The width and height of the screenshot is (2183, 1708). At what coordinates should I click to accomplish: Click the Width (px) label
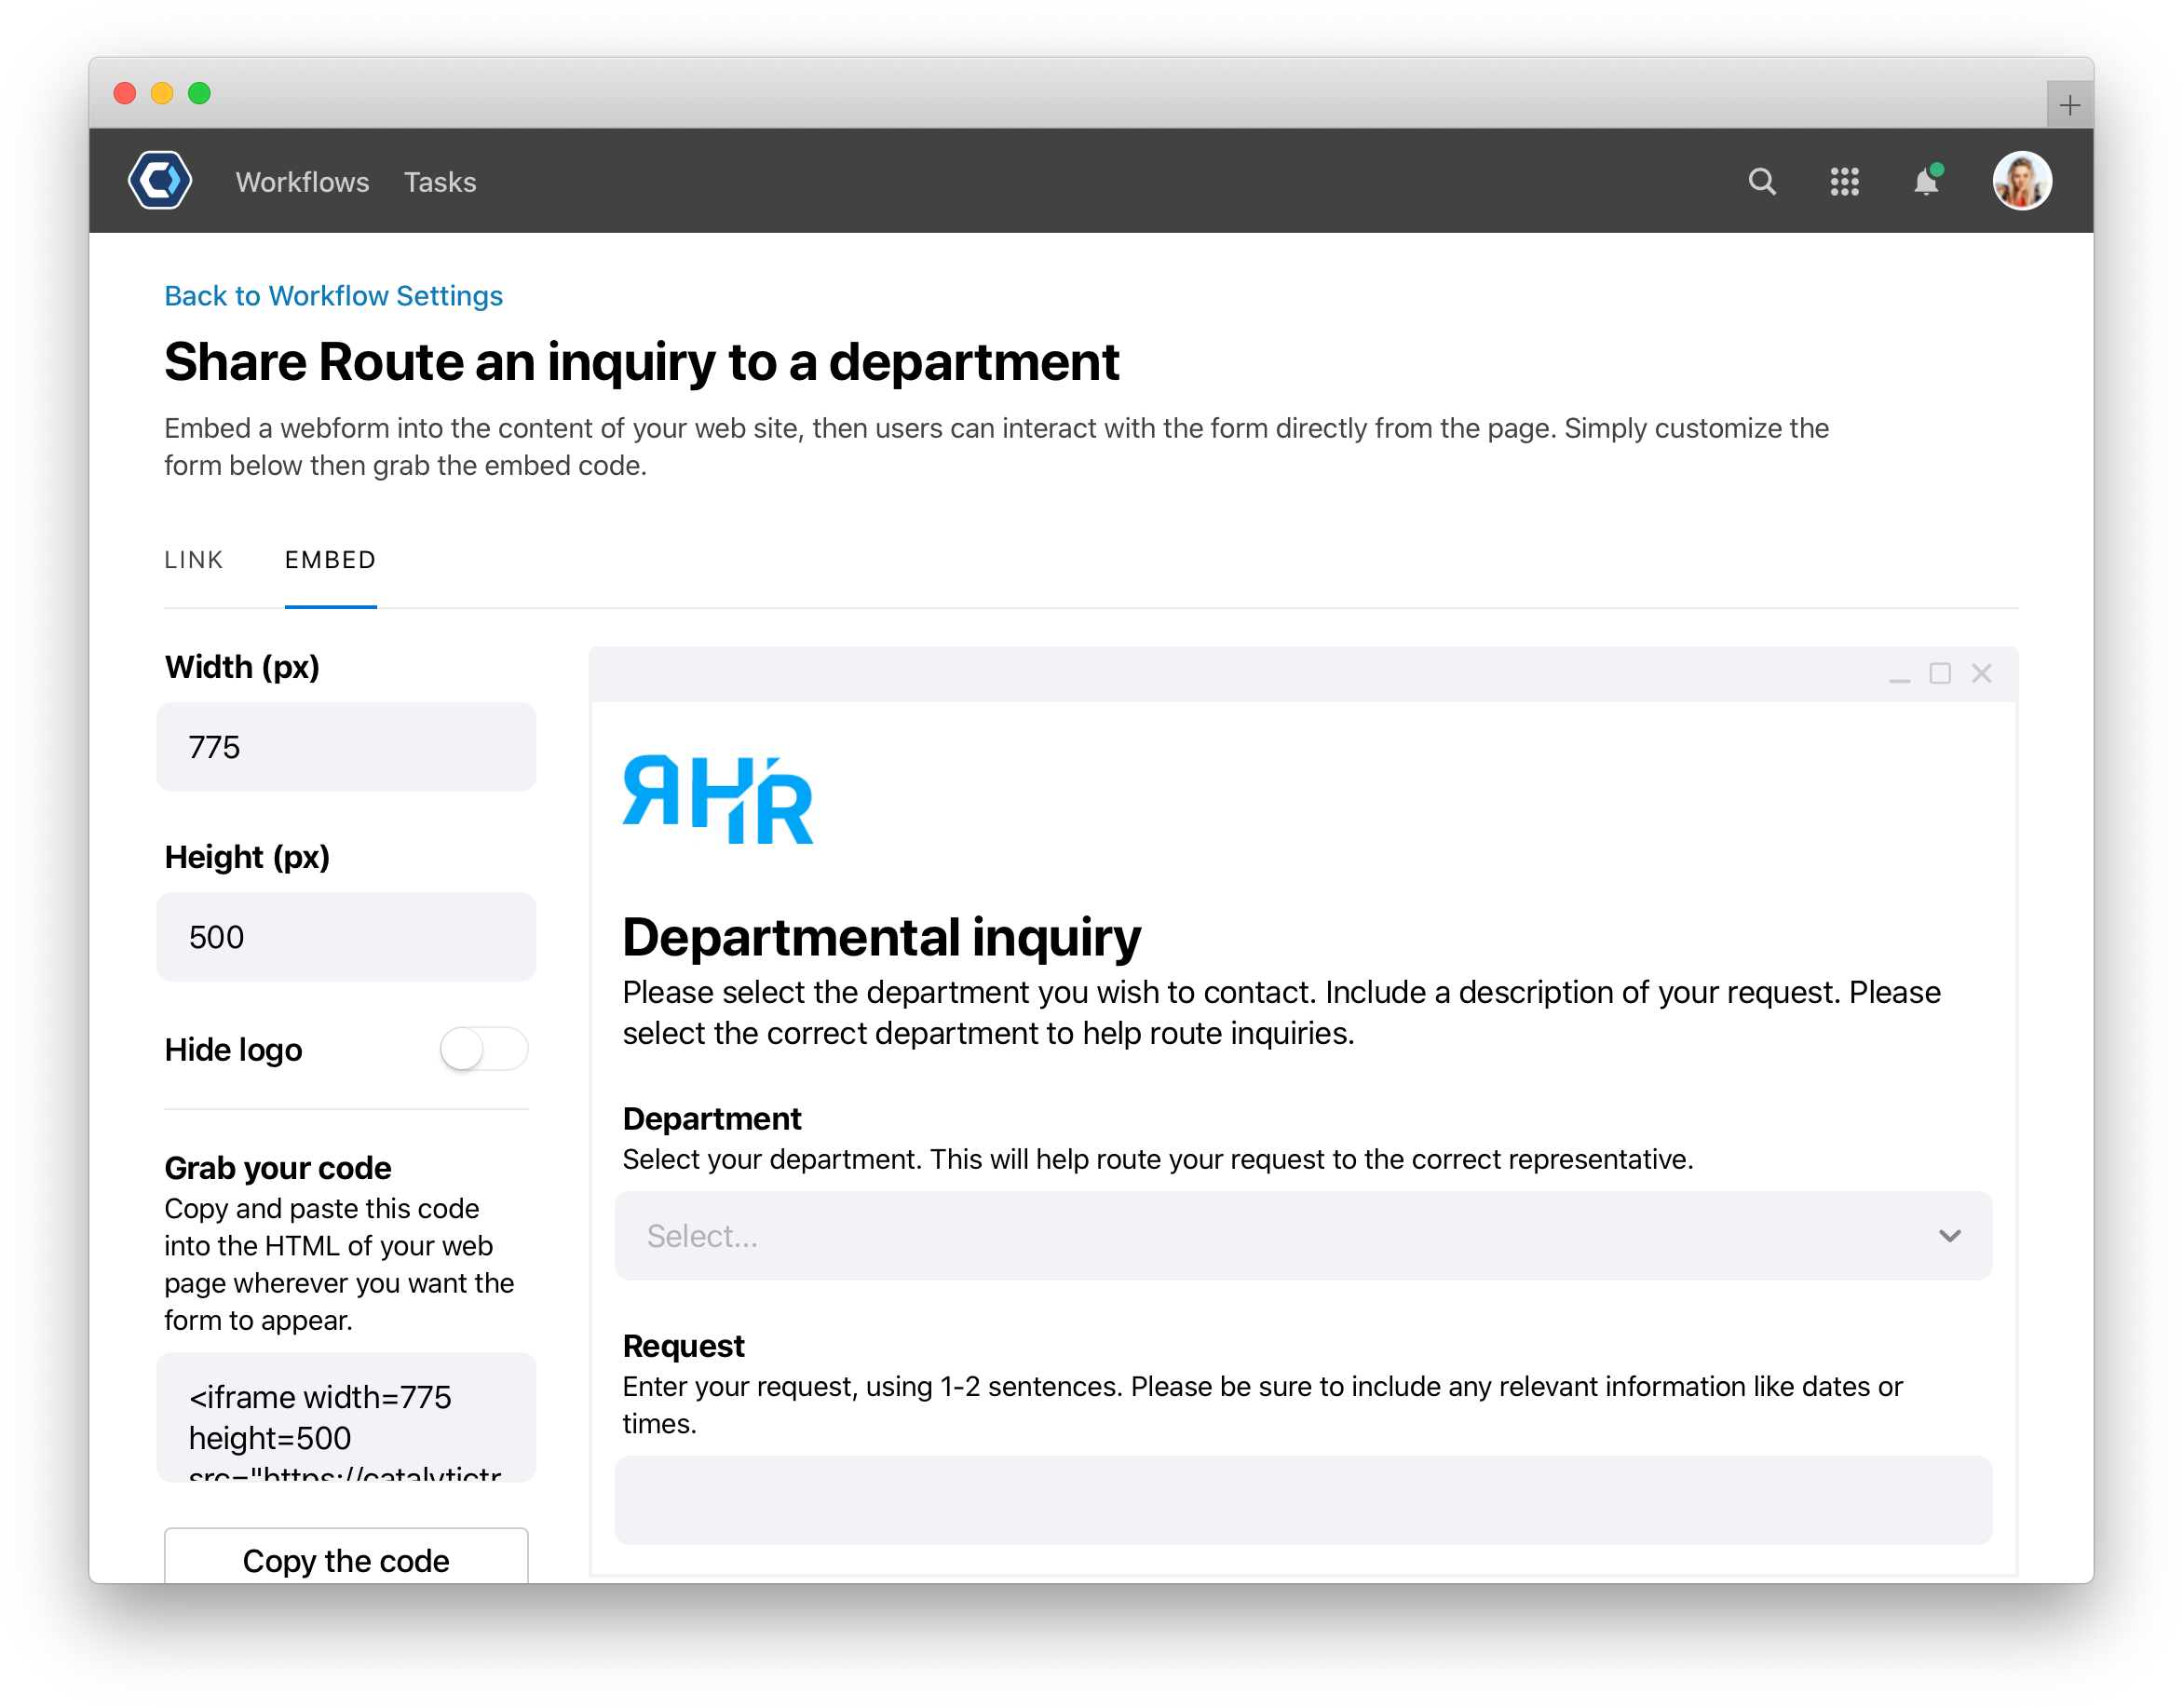242,666
